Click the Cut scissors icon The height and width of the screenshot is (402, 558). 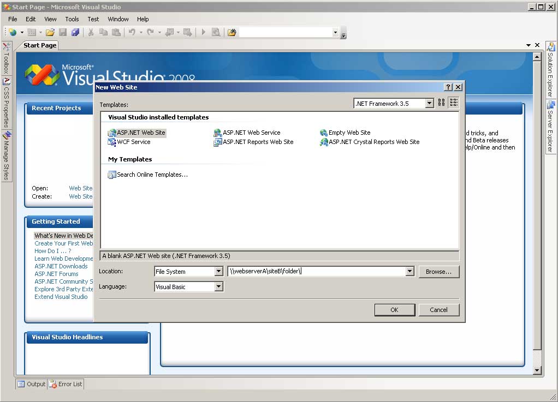[x=91, y=32]
